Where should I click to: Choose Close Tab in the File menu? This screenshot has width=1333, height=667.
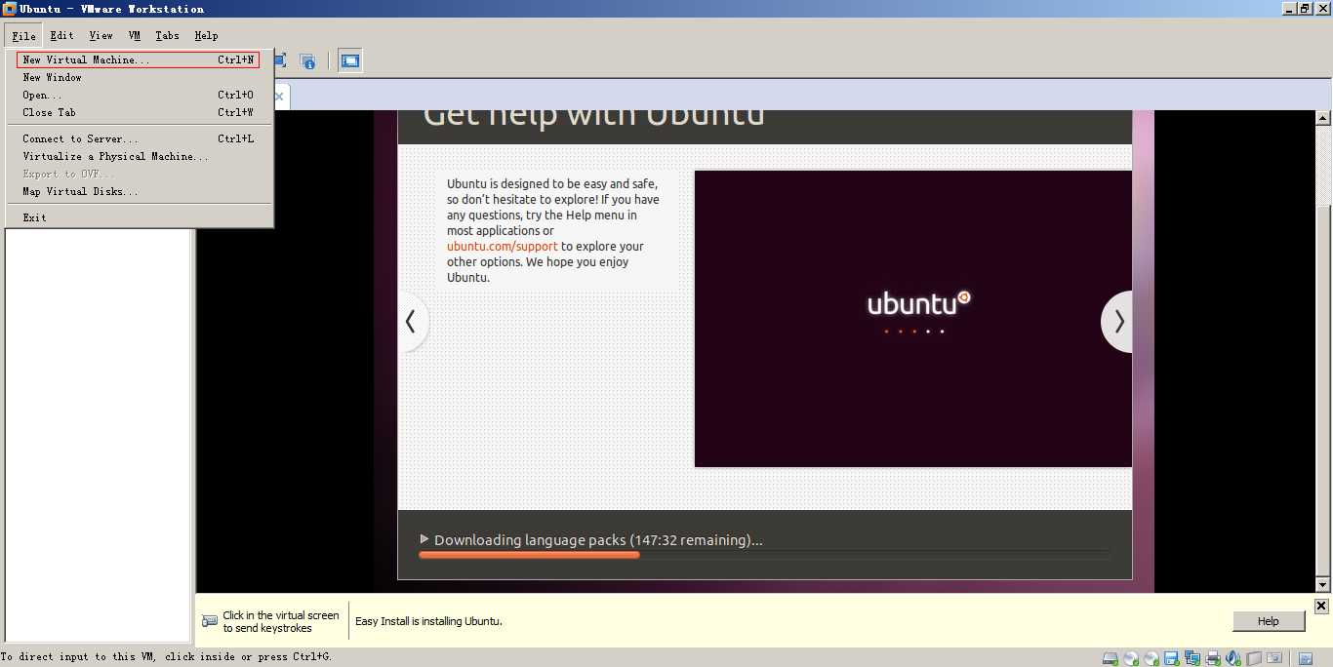pos(138,112)
